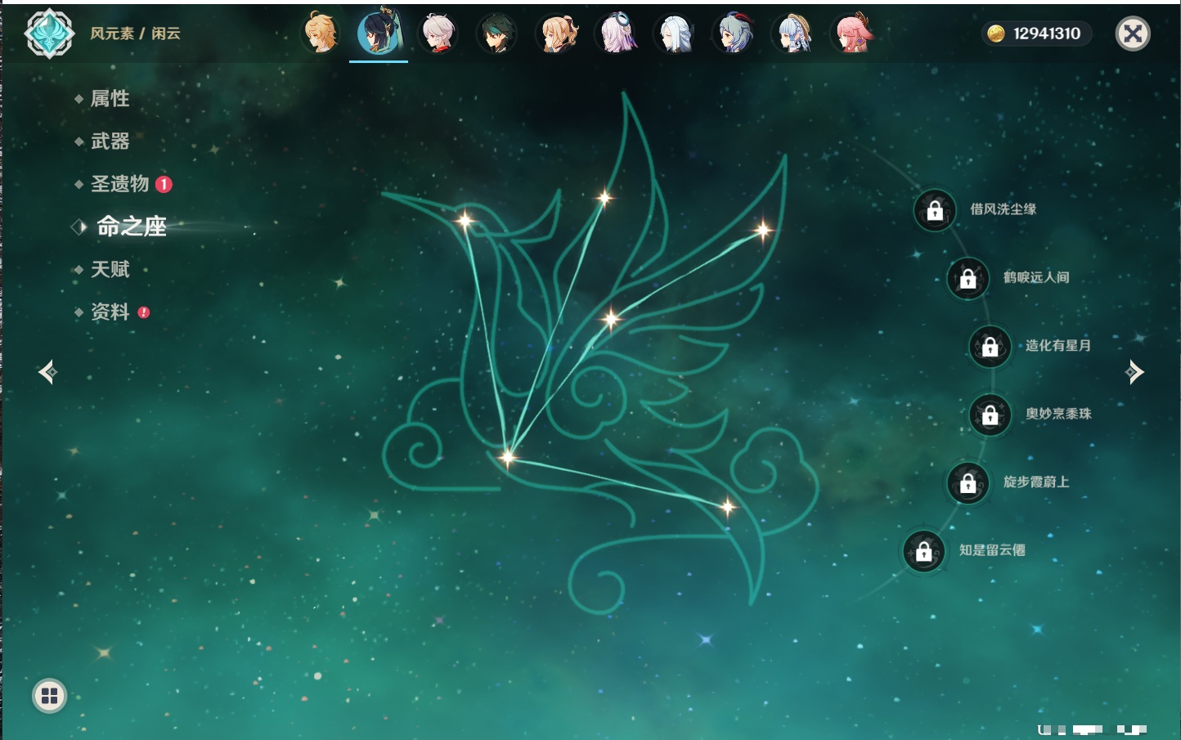Open locked constellation 借风洗尘缘
The height and width of the screenshot is (740, 1181).
coord(935,210)
